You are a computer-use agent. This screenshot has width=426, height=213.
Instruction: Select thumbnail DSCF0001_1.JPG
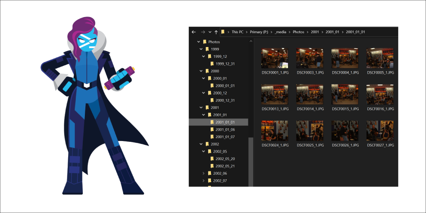pos(275,58)
